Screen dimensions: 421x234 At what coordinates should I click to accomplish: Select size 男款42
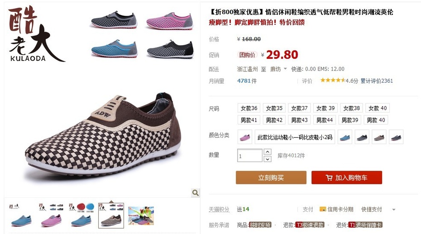[x=274, y=120]
